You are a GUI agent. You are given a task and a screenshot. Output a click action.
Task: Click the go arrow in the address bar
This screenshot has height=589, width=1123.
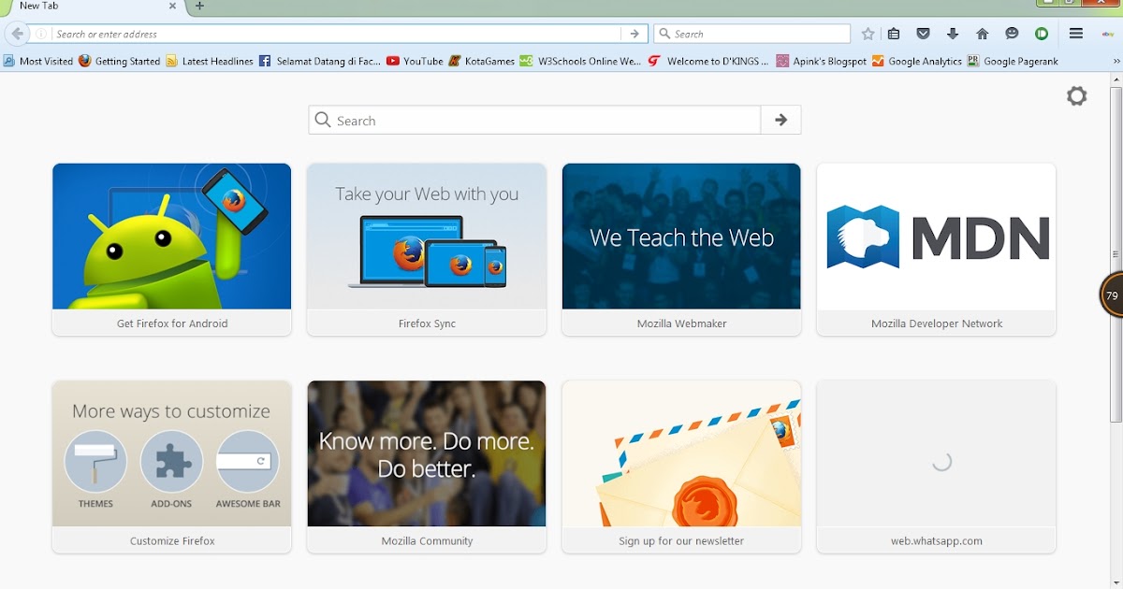coord(634,34)
